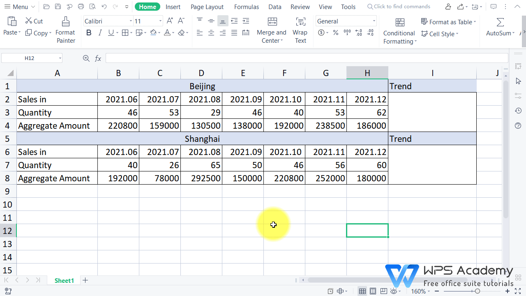Select the Sheet1 tab

(x=64, y=280)
